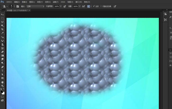This screenshot has height=109, width=172.
Task: Close the 未标题-1 document tab
Action: tap(29, 10)
